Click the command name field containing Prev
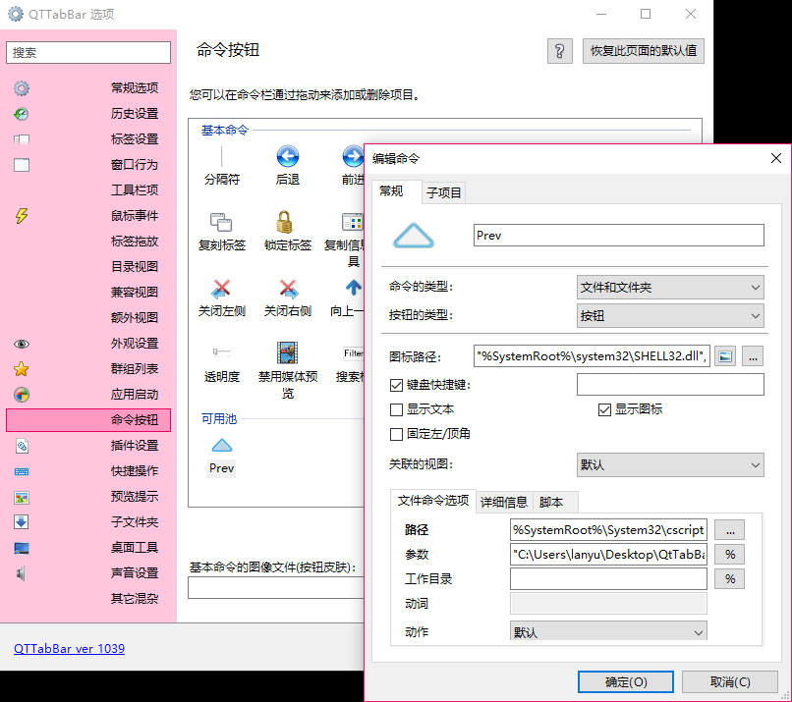The width and height of the screenshot is (792, 702). (x=619, y=236)
